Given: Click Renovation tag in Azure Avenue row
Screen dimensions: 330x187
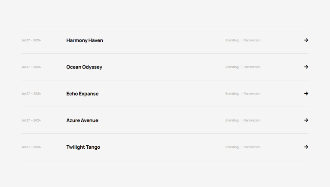Looking at the screenshot, I should click(252, 120).
